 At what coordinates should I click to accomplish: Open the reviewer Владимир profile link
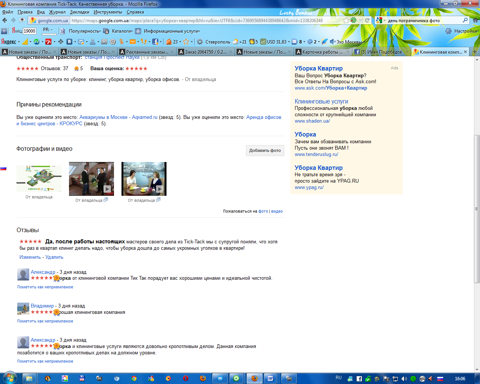(x=42, y=306)
